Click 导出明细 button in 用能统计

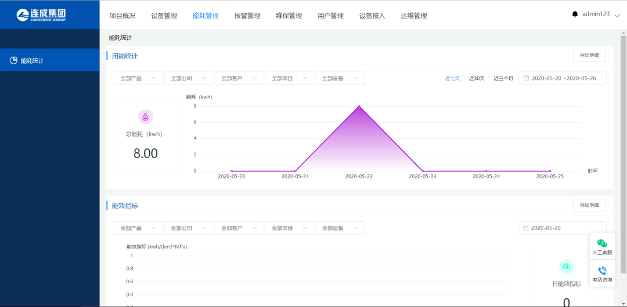click(x=589, y=56)
